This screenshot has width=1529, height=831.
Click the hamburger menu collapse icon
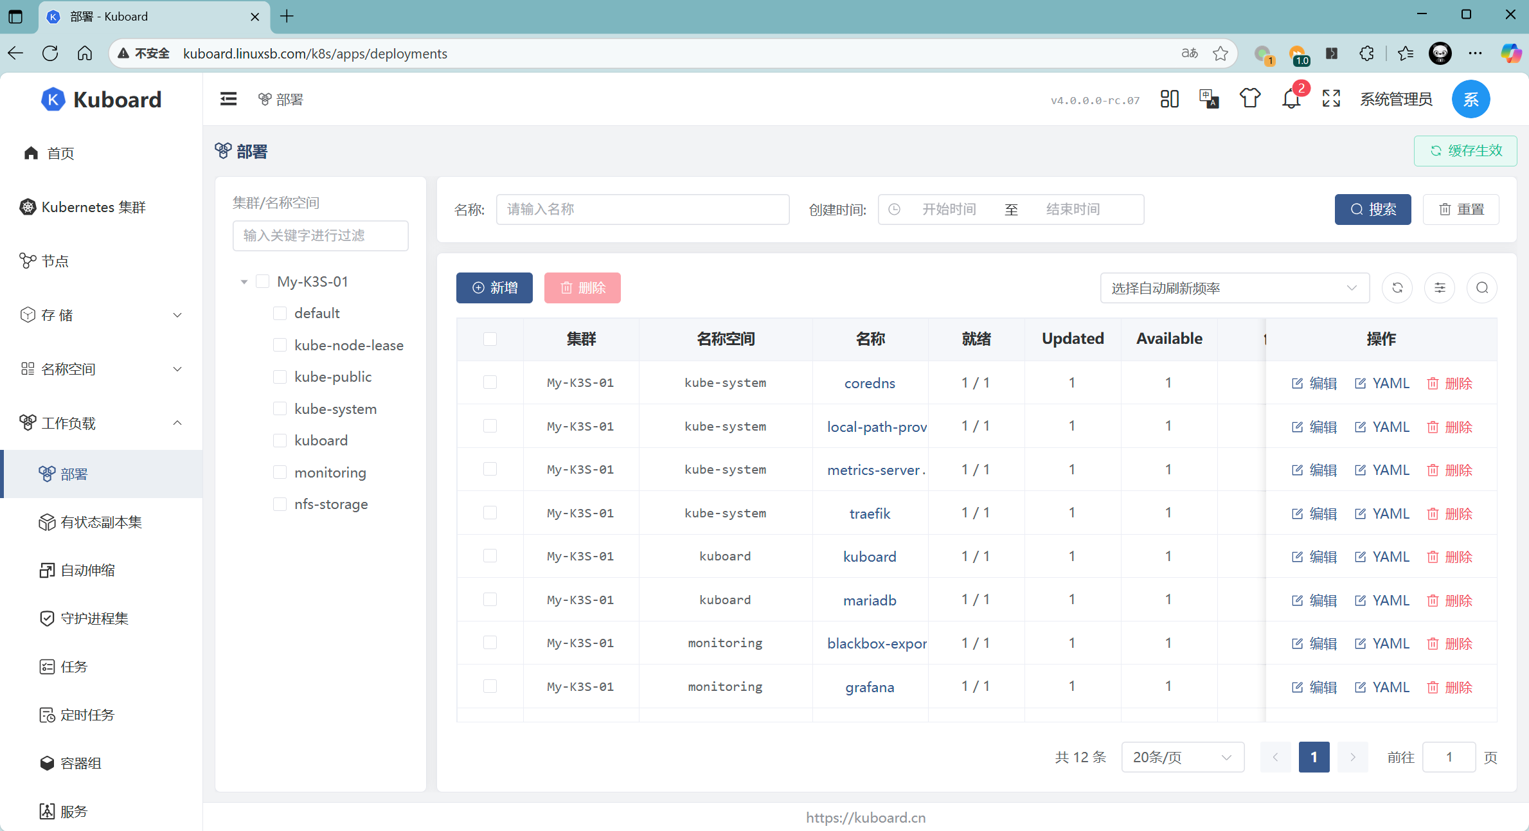pyautogui.click(x=228, y=99)
